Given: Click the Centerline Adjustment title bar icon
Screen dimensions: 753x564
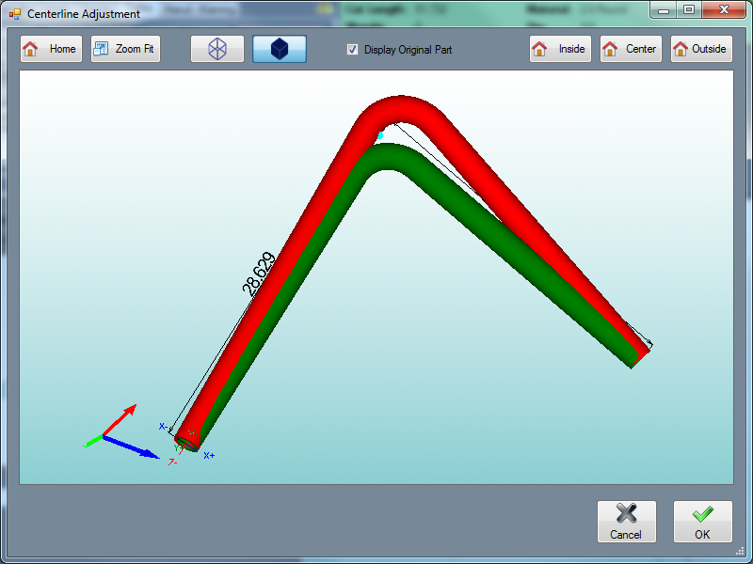Looking at the screenshot, I should 14,13.
